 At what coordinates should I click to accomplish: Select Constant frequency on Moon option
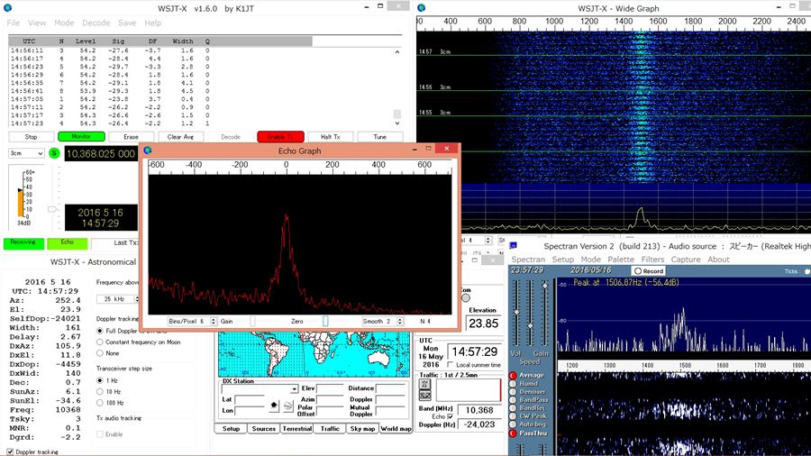click(100, 342)
